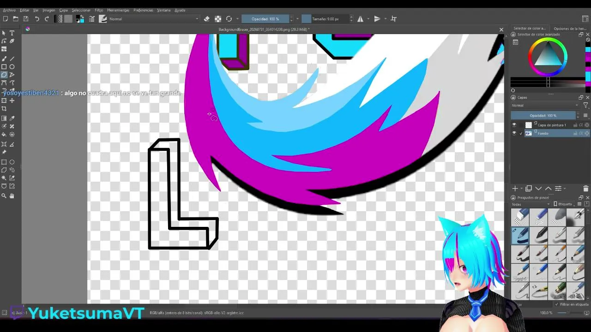Move the layer up in Capas
591x332 pixels.
[x=548, y=189]
